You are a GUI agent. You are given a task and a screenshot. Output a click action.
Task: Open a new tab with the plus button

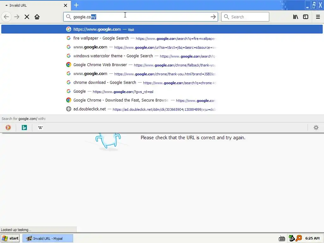pyautogui.click(x=76, y=5)
